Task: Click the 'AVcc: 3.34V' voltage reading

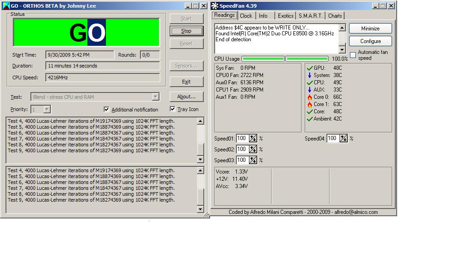Action: click(232, 186)
